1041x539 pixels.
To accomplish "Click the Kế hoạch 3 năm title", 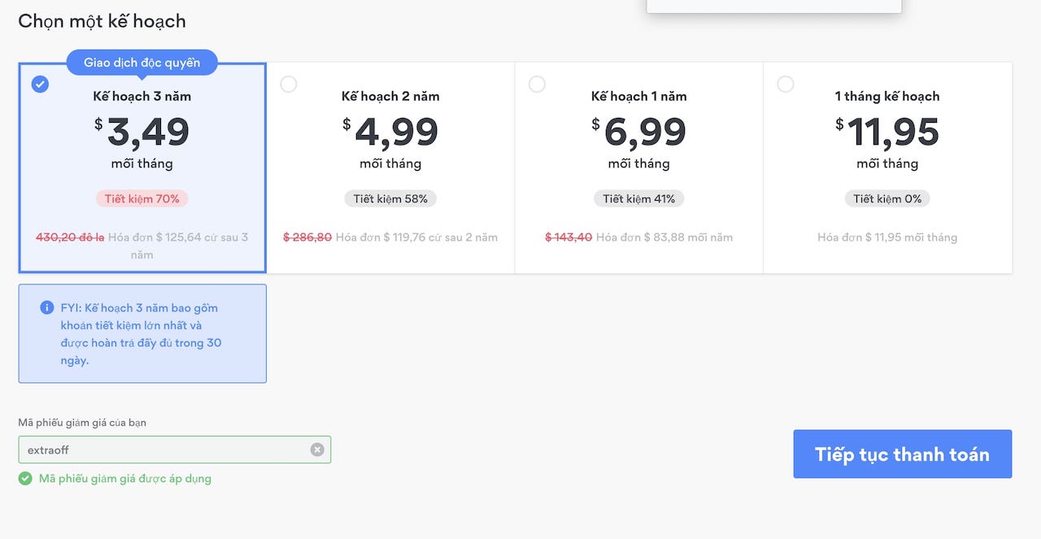I will [x=142, y=96].
